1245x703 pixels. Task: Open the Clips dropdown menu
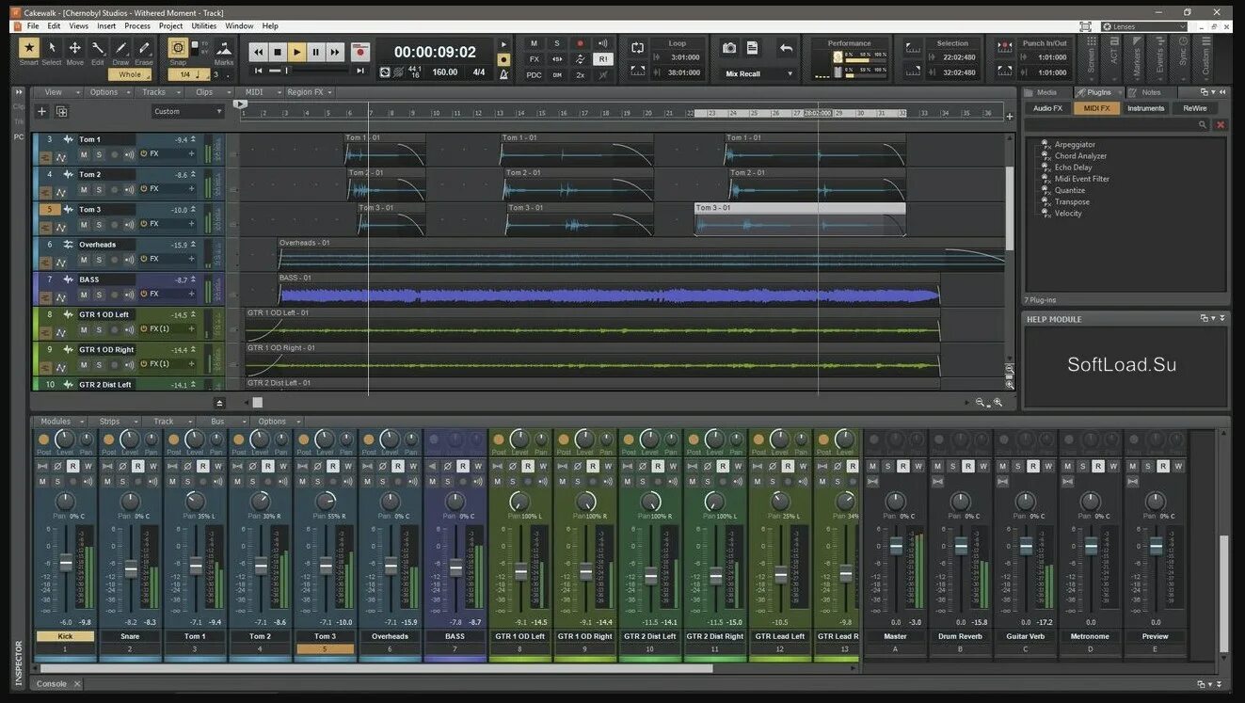point(209,92)
